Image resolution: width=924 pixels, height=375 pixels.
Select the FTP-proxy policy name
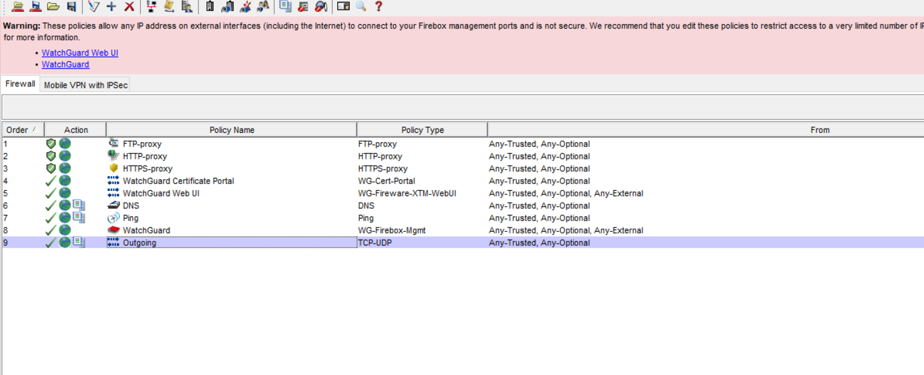(x=142, y=144)
